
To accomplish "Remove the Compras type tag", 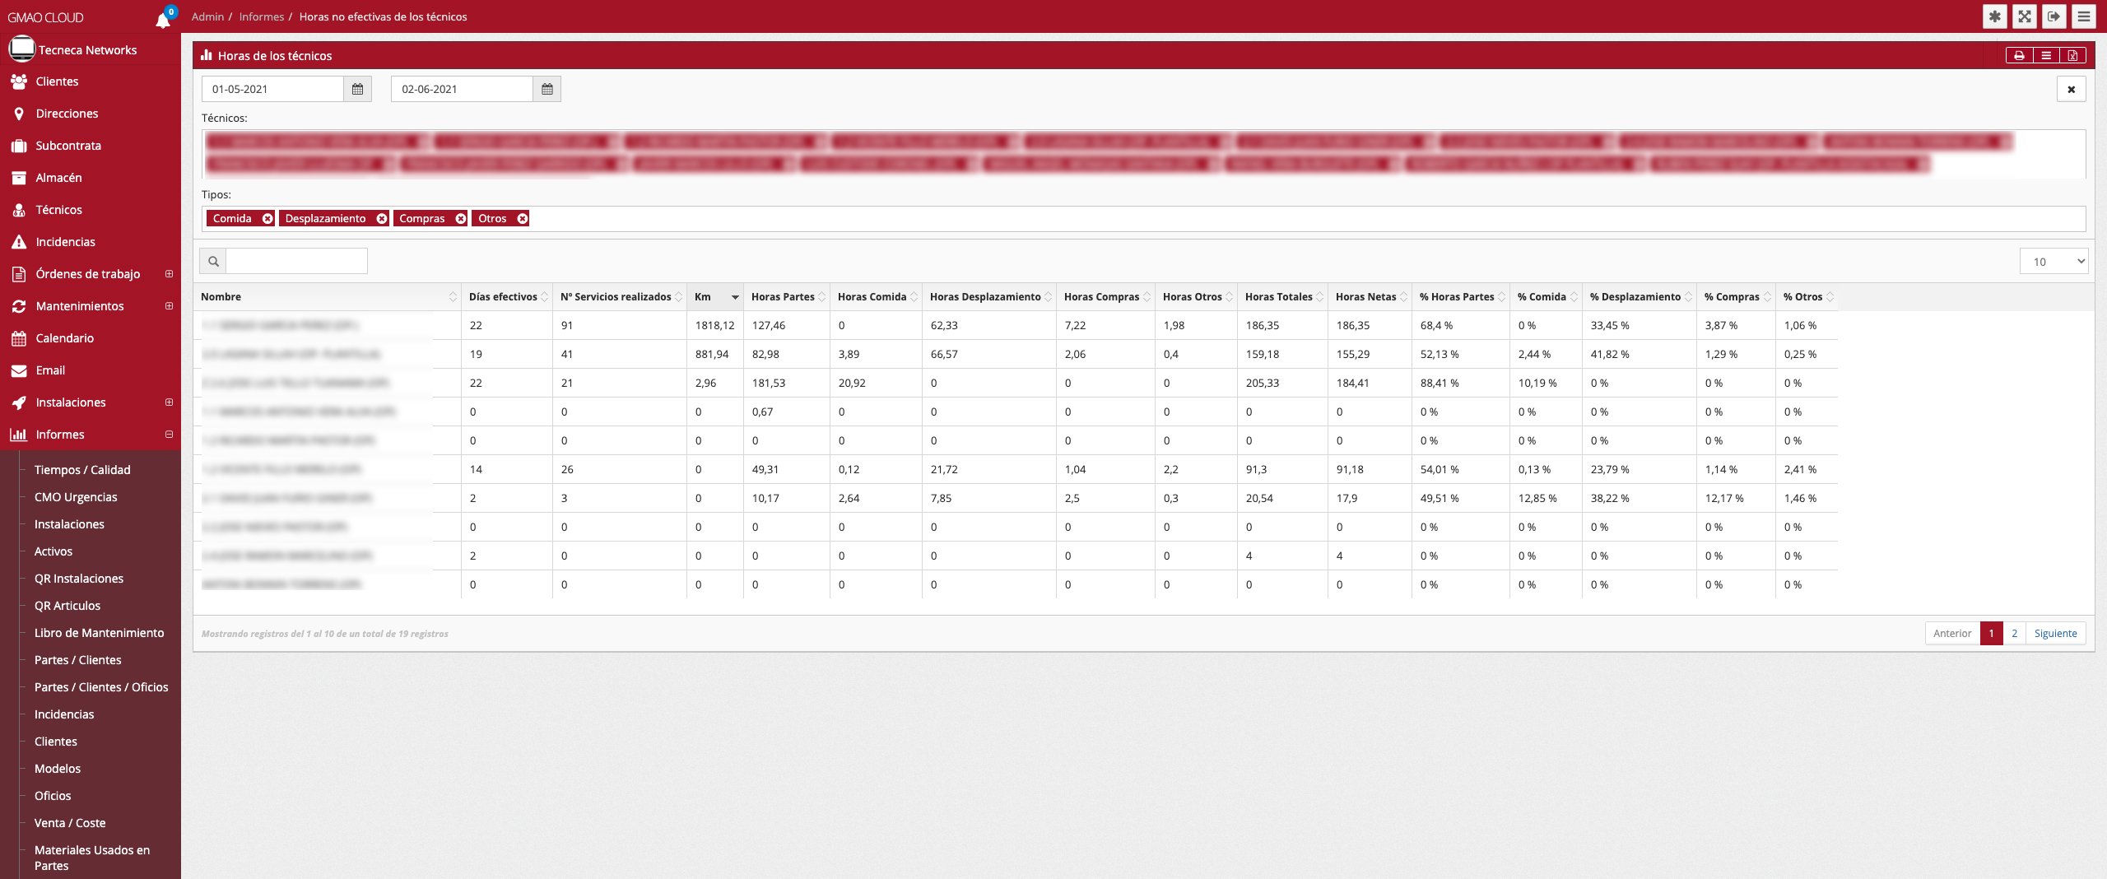I will click(x=461, y=218).
